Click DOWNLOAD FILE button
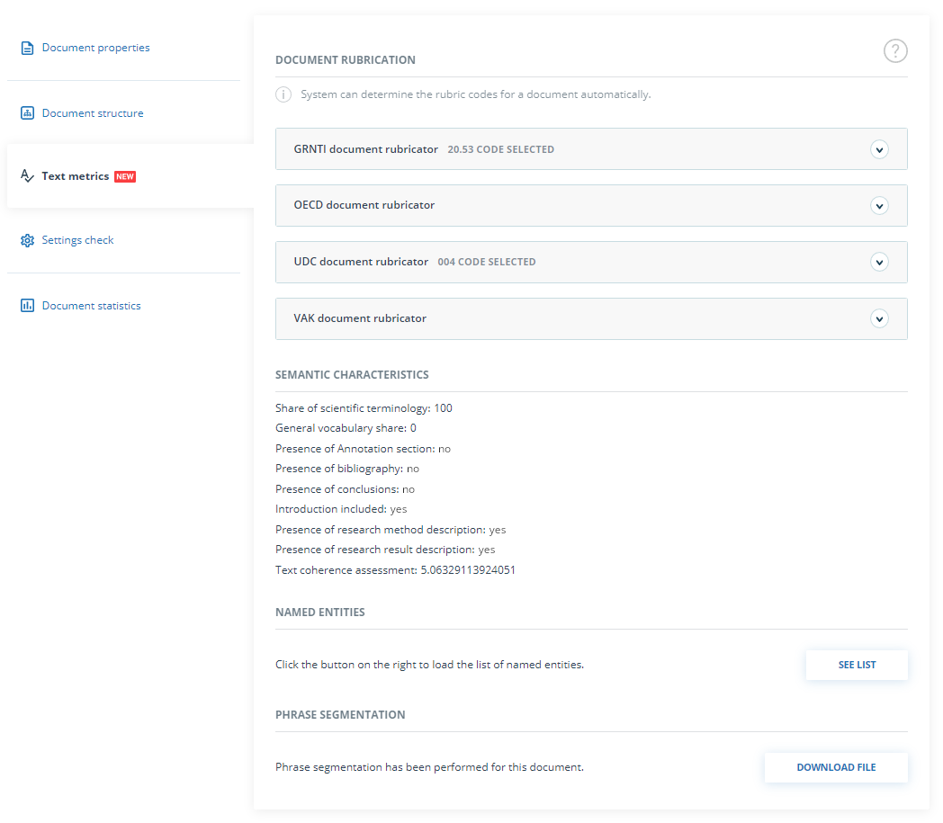The height and width of the screenshot is (823, 943). 836,768
